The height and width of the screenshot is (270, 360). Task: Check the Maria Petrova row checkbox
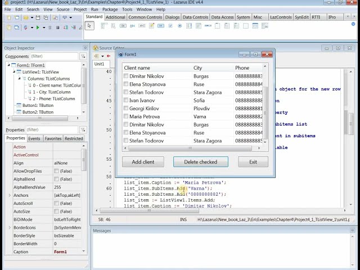(126, 116)
